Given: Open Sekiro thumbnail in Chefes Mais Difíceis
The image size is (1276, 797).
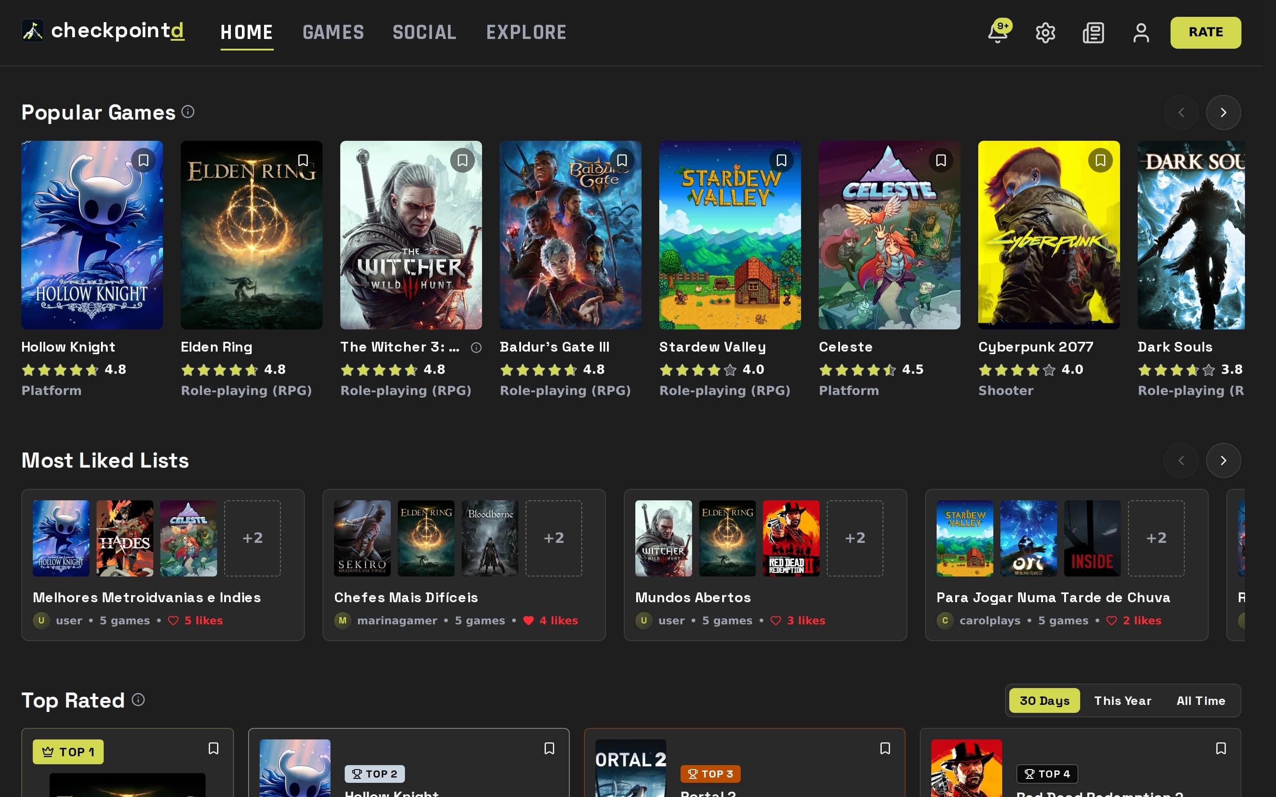Looking at the screenshot, I should (362, 538).
